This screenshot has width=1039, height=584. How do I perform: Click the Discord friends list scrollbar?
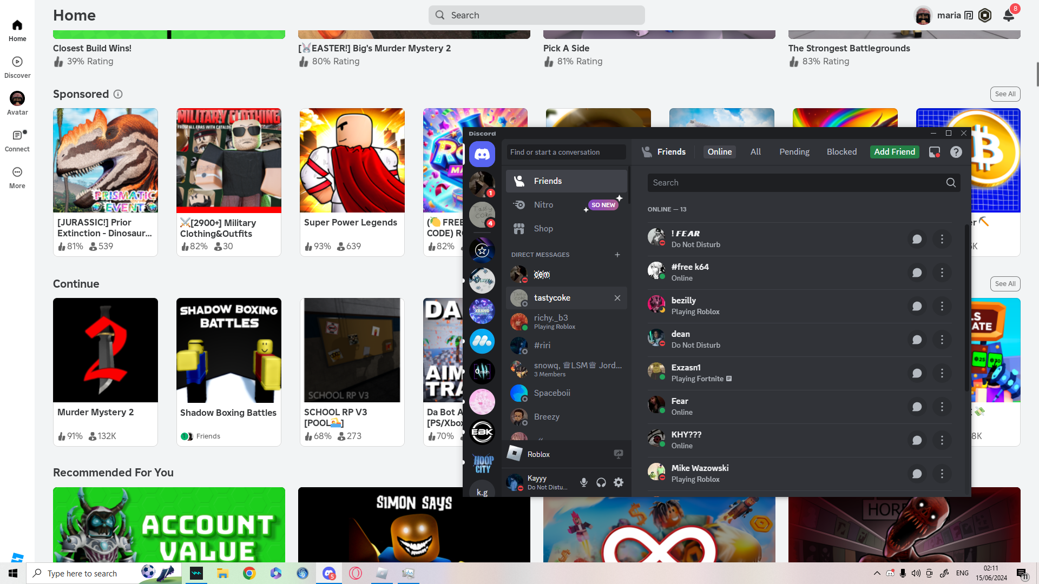pyautogui.click(x=967, y=308)
